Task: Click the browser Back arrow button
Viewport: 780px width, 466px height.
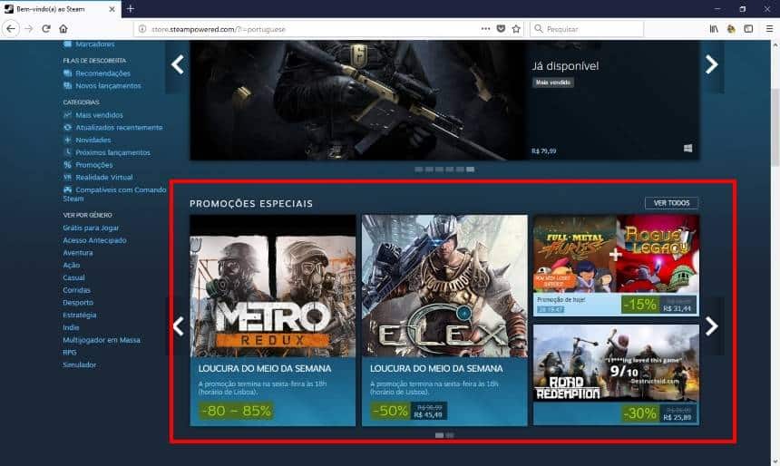Action: [x=11, y=29]
